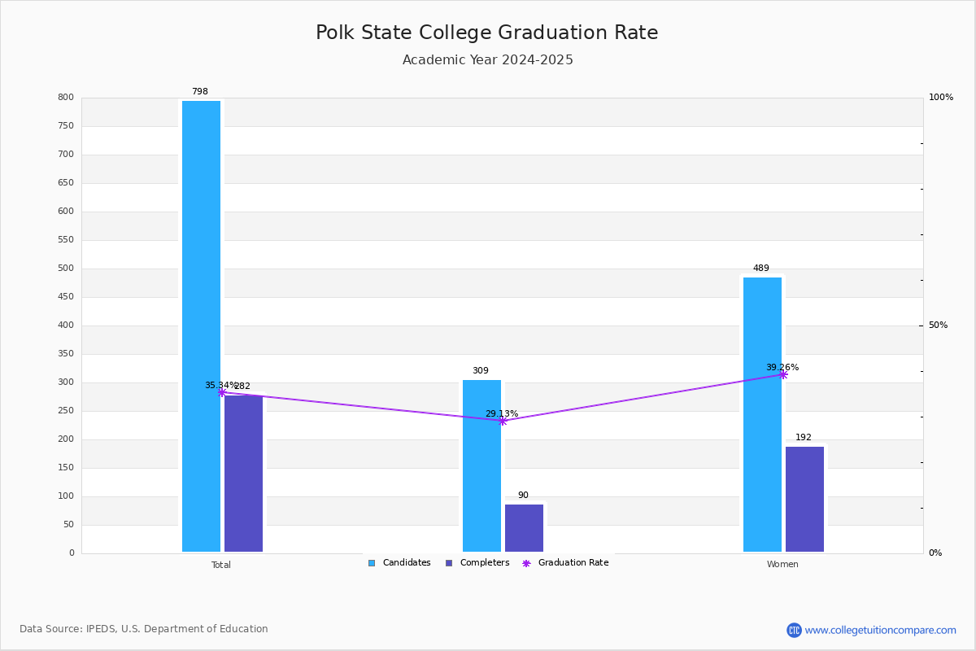
Task: Select the 39.26% graduation rate point
Action: [782, 374]
